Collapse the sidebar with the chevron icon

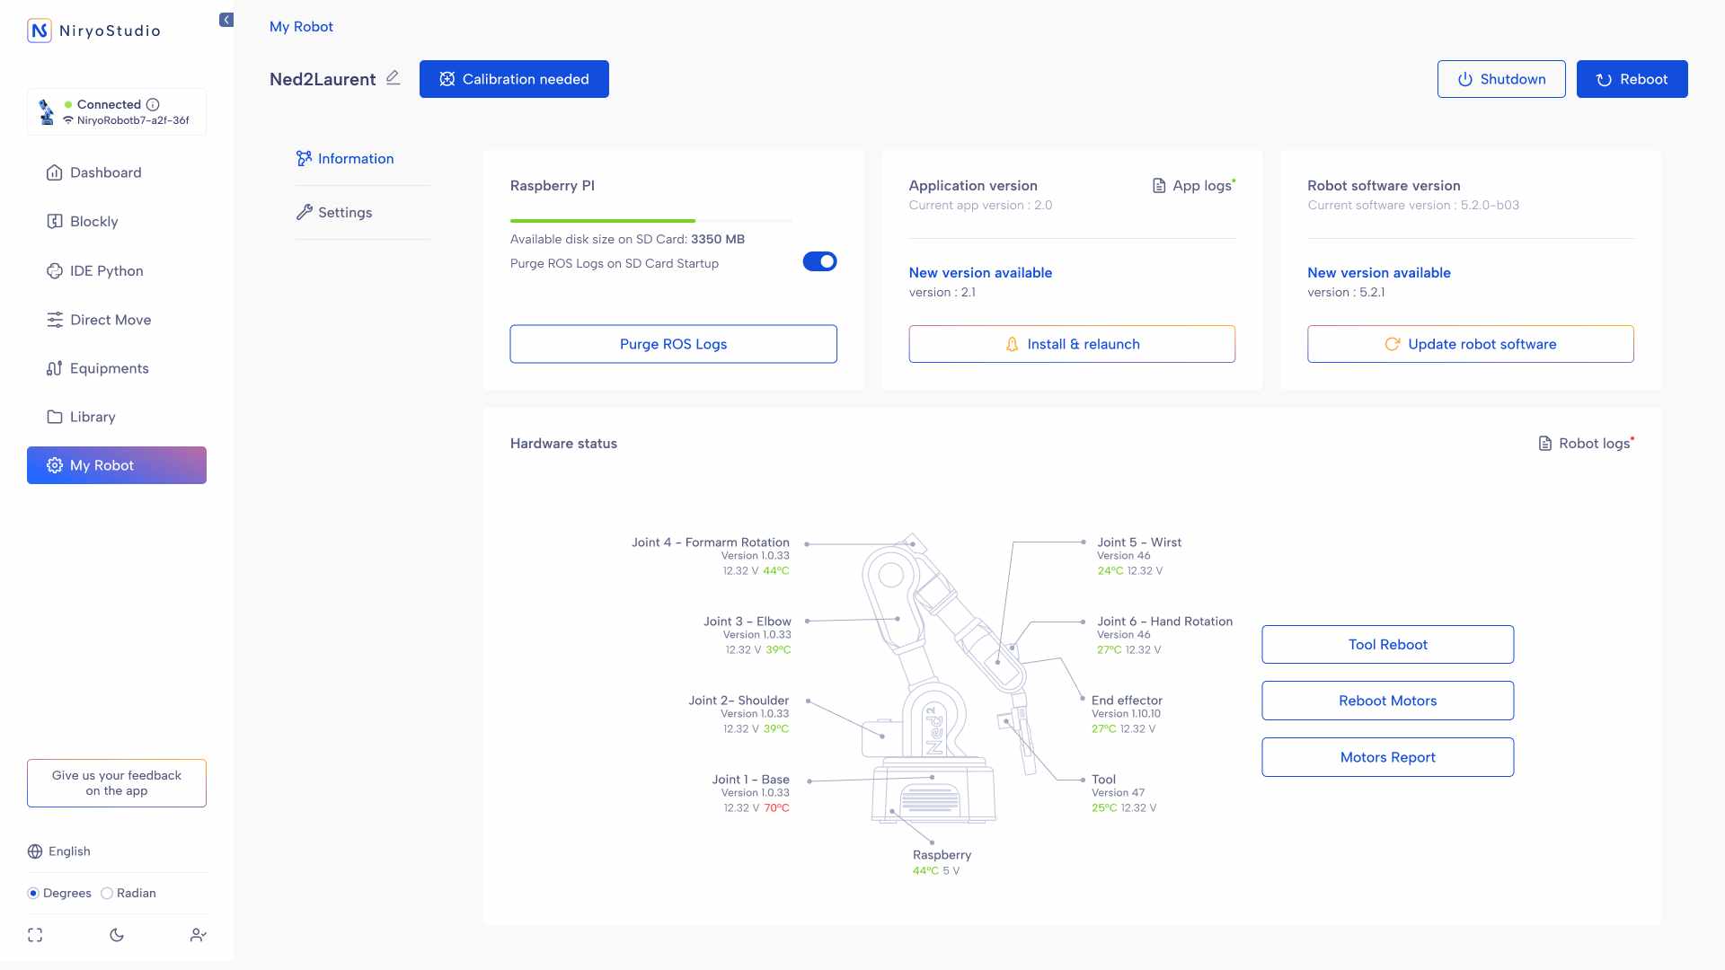pyautogui.click(x=226, y=20)
